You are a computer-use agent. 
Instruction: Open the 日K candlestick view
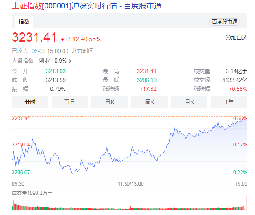109,102
